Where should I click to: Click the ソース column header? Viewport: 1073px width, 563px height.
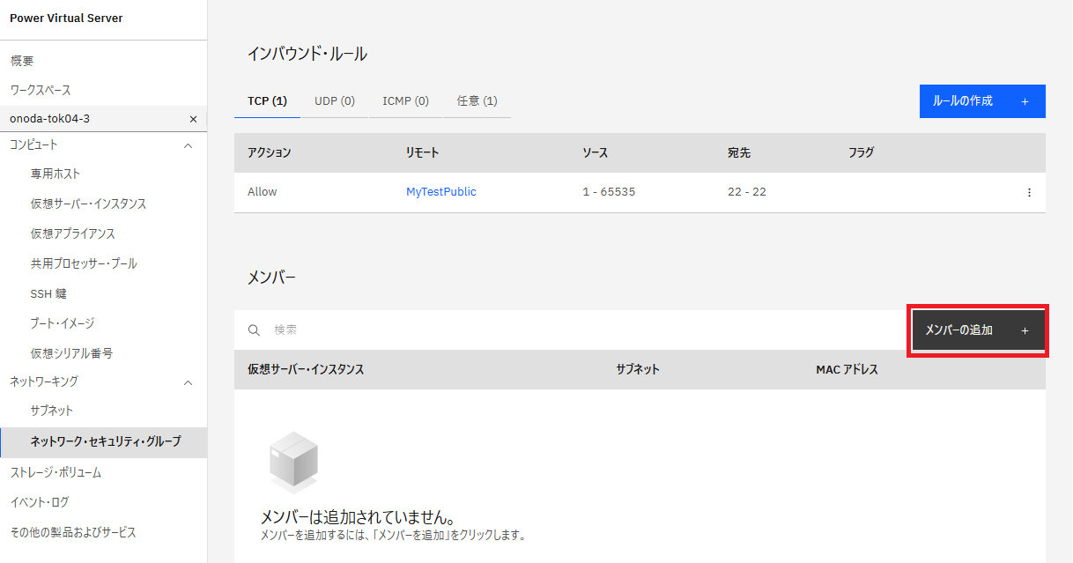[595, 152]
